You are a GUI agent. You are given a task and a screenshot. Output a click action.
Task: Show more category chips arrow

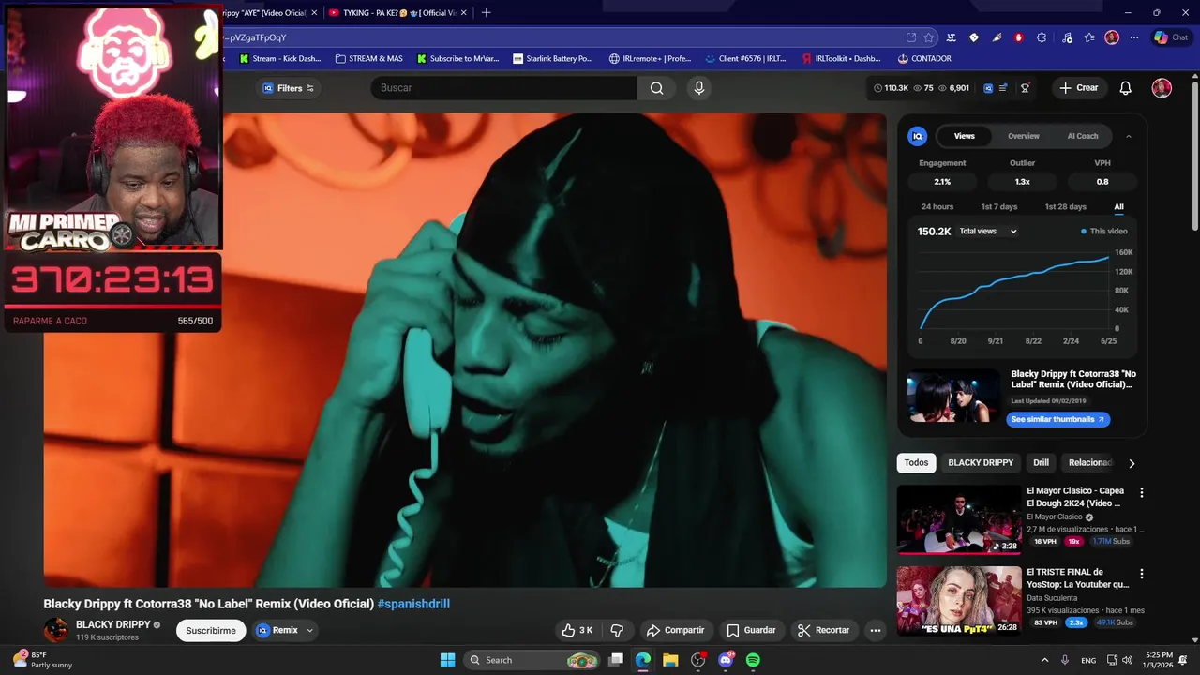[1132, 463]
